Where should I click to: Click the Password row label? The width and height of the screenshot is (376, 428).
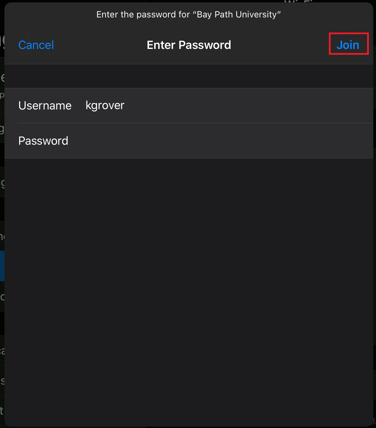[43, 141]
